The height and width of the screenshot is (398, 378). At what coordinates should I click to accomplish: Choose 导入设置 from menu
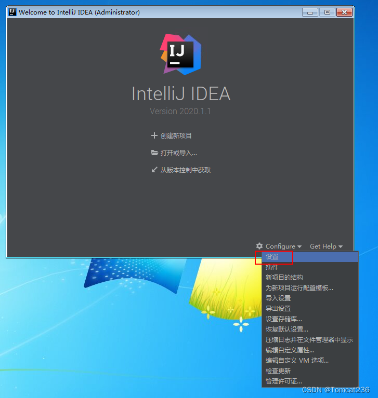pyautogui.click(x=310, y=298)
